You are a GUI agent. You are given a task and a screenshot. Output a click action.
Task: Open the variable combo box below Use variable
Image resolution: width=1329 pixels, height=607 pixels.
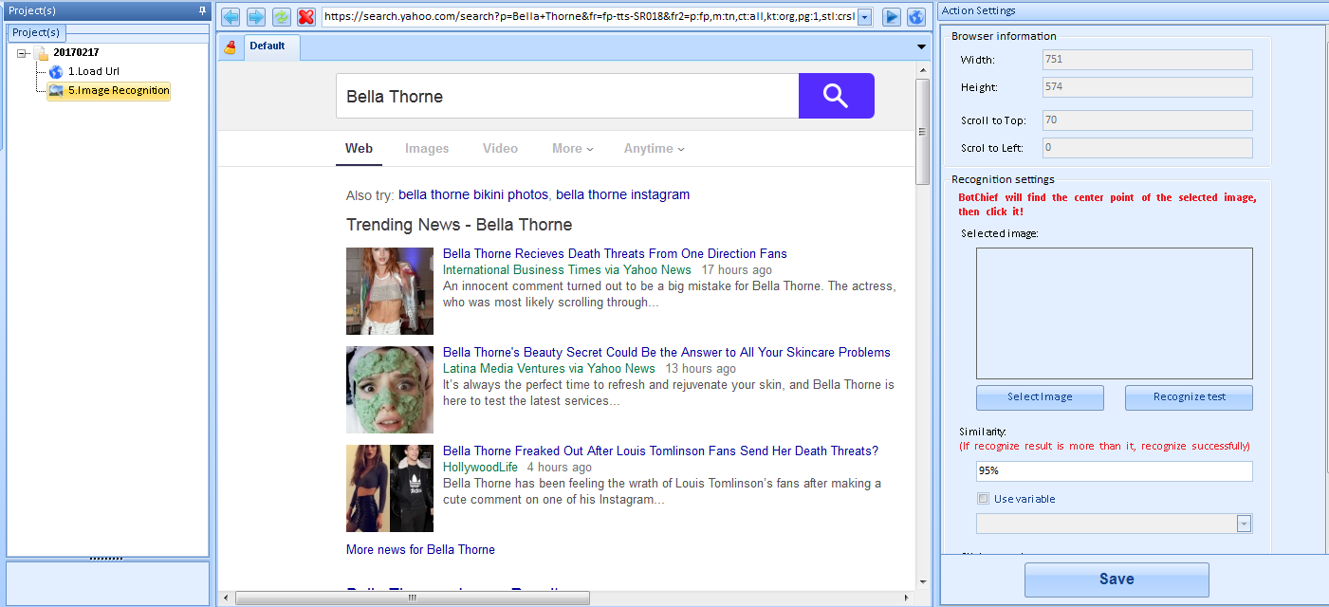(x=1244, y=524)
